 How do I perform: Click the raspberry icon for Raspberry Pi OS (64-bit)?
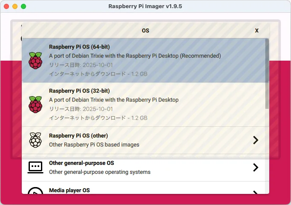pyautogui.click(x=35, y=61)
